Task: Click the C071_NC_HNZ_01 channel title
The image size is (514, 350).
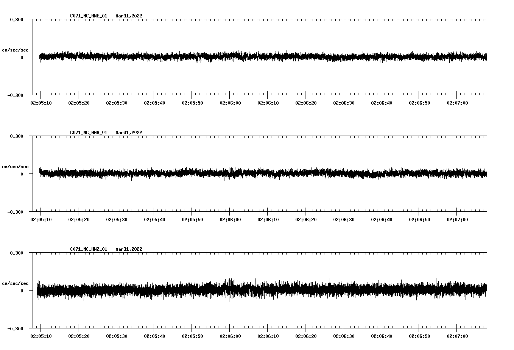Action: click(89, 249)
